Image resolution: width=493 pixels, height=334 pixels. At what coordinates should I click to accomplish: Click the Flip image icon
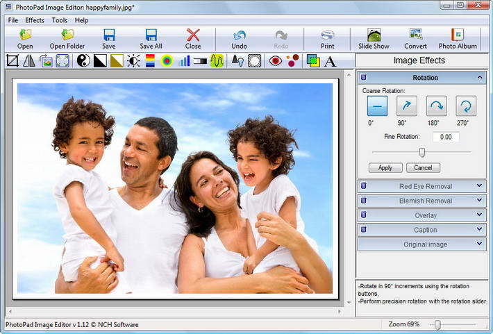click(29, 60)
